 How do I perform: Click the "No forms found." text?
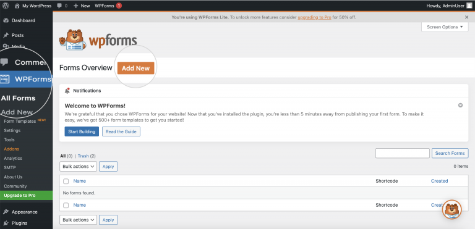tap(79, 193)
